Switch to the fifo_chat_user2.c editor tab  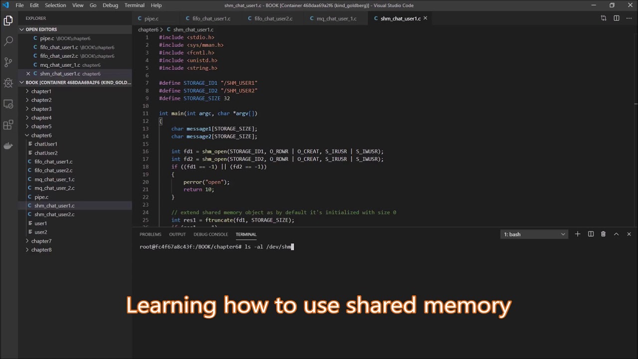pos(273,18)
